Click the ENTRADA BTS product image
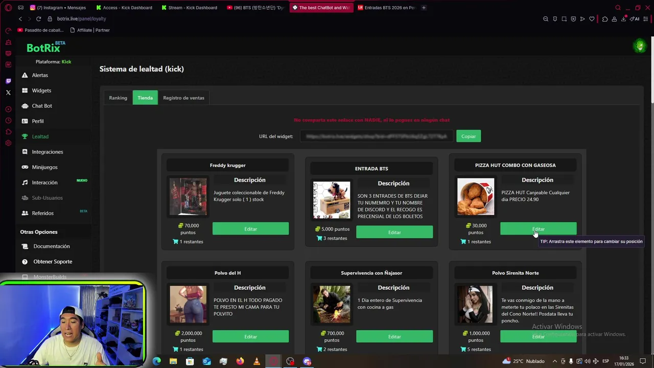The width and height of the screenshot is (654, 368). (x=332, y=200)
